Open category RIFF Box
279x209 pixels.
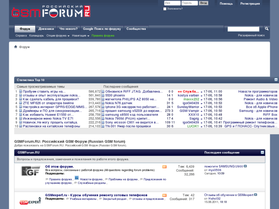[x=270, y=115]
